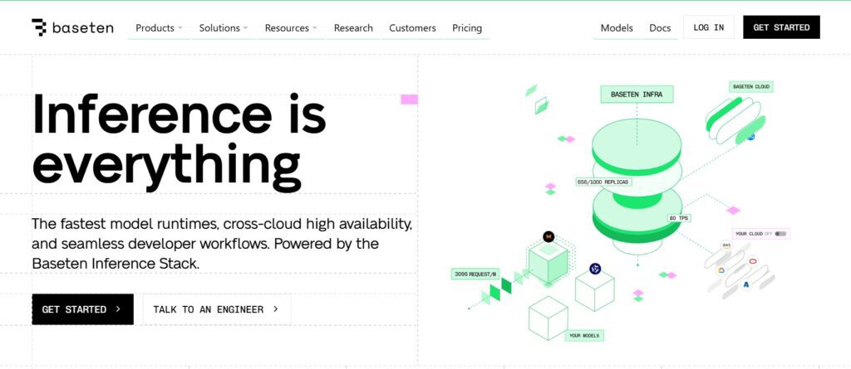Click the dark blue model icon above the cube
Viewport: 851px width, 369px height.
coord(595,269)
